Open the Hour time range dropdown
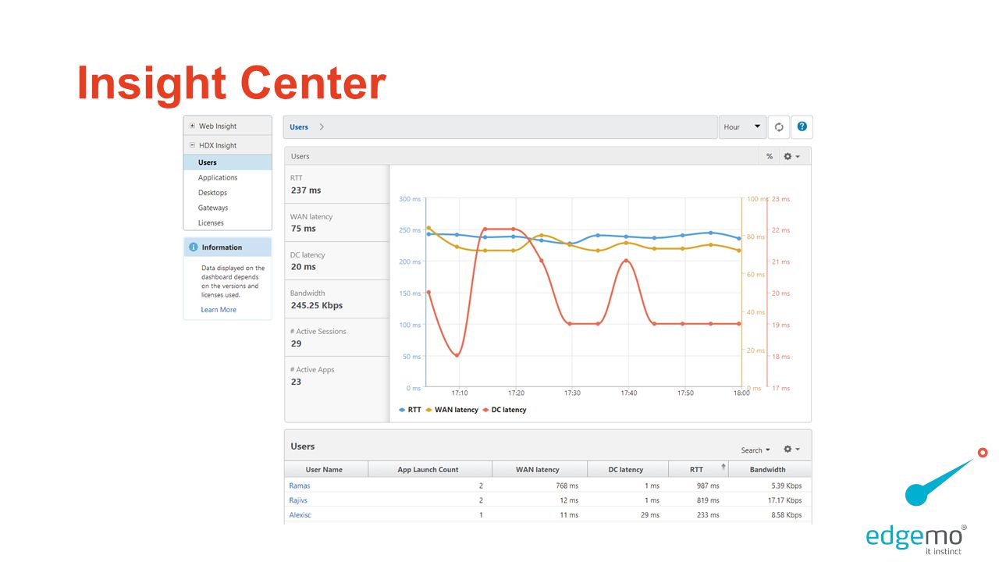Image resolution: width=999 pixels, height=562 pixels. coord(742,127)
